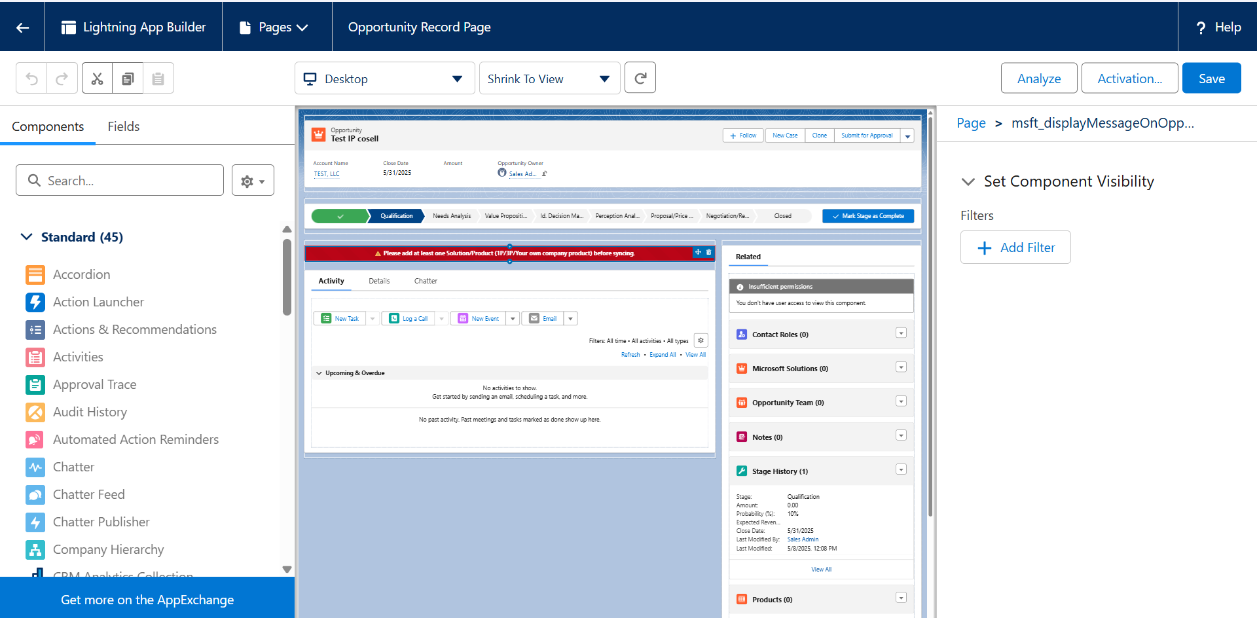This screenshot has width=1257, height=618.
Task: Switch to the Fields tab
Action: [x=123, y=126]
